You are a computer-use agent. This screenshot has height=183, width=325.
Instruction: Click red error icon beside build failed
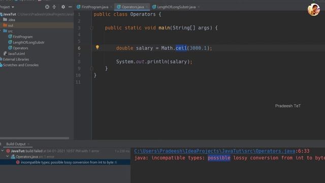coord(8,151)
